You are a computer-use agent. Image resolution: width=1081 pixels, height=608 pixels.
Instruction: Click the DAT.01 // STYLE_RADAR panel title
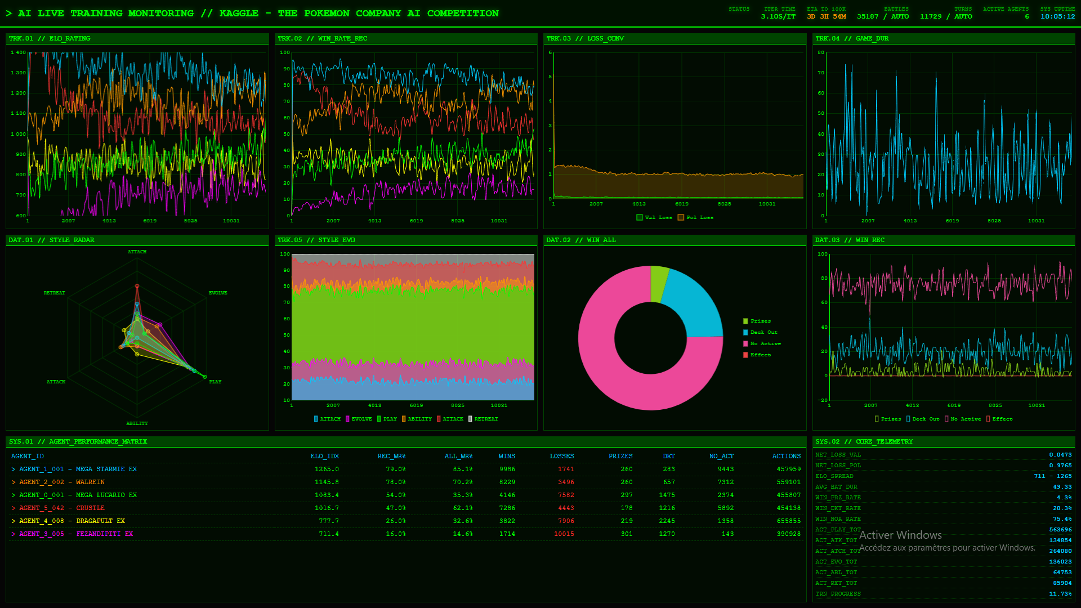(x=51, y=240)
